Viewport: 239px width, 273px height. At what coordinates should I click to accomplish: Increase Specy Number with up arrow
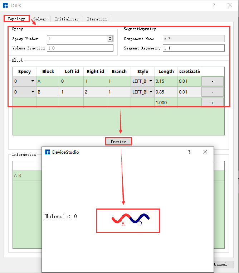point(110,37)
